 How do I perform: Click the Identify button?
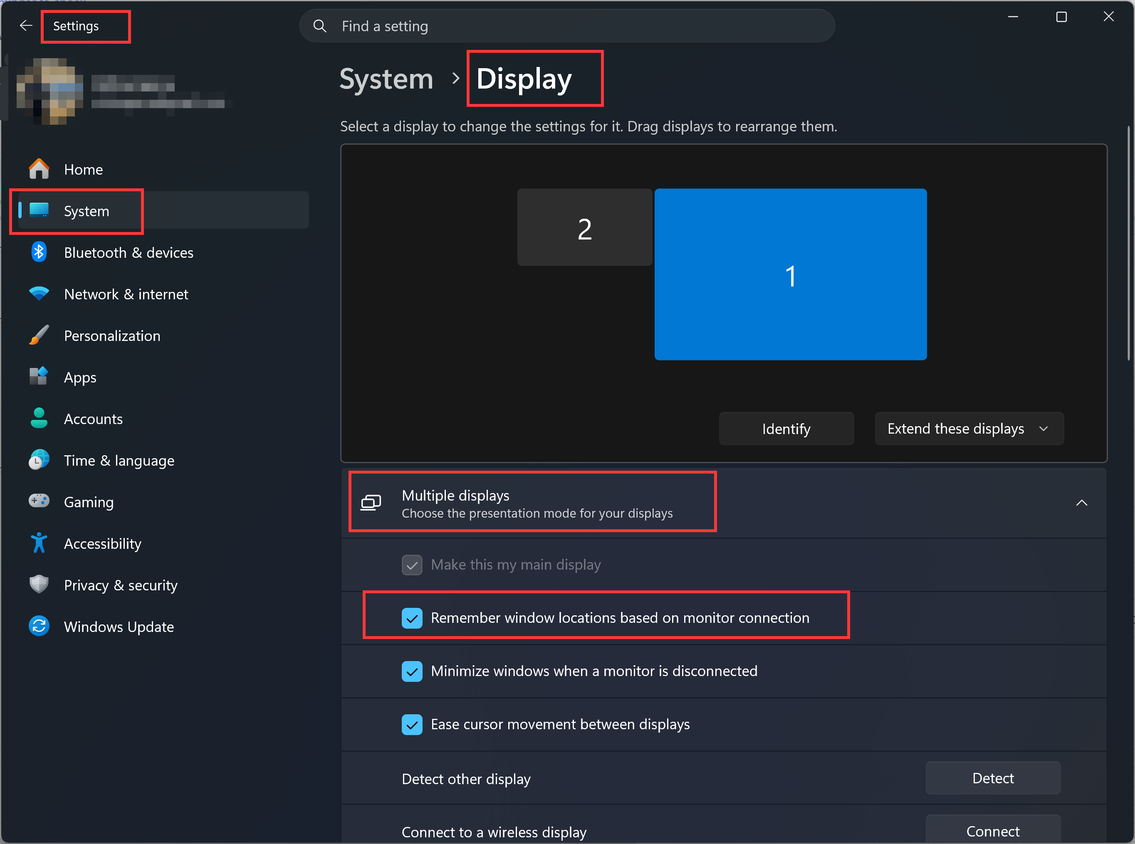(x=786, y=429)
